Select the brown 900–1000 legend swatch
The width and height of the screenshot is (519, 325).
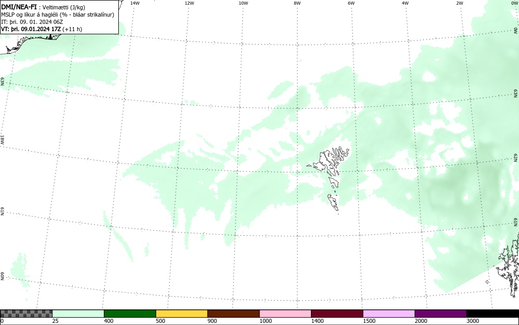click(x=234, y=314)
